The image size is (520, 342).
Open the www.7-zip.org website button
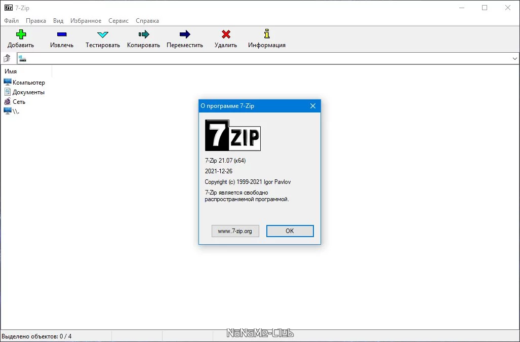(x=235, y=231)
